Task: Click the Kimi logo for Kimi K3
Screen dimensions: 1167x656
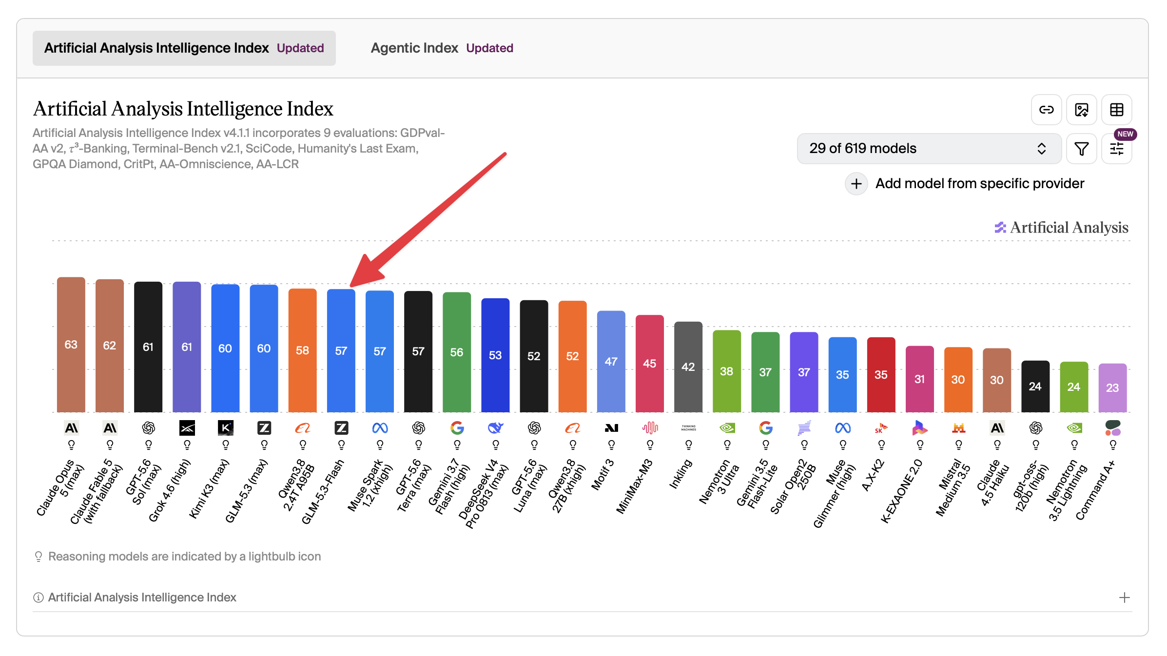Action: click(x=225, y=428)
